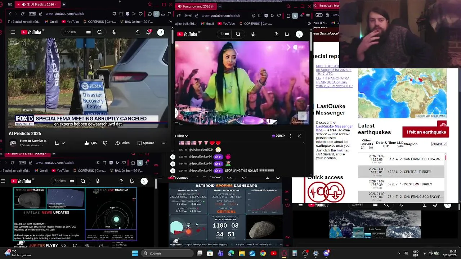Open Gmail bookmark in AI Predicts window

pos(51,22)
